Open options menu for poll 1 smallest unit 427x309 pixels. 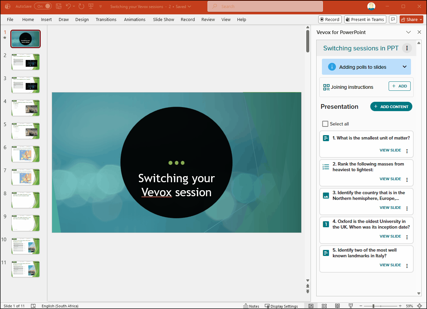click(407, 151)
